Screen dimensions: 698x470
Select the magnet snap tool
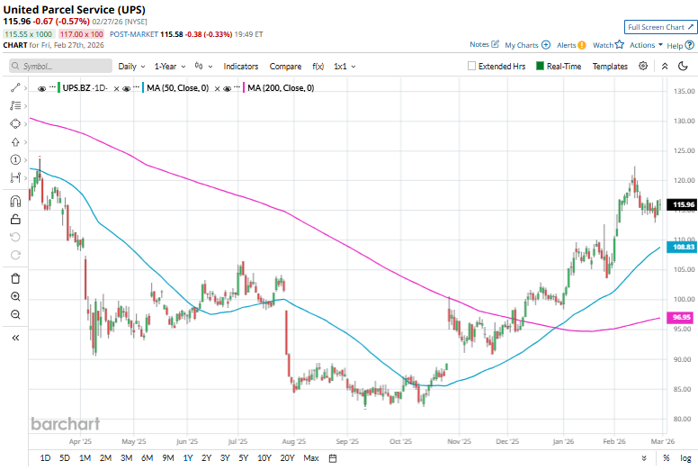click(15, 201)
